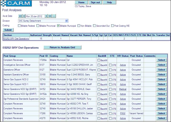Toggle STE checkbox for Insp BEGG, Garry
The height and width of the screenshot is (122, 171).
110,75
